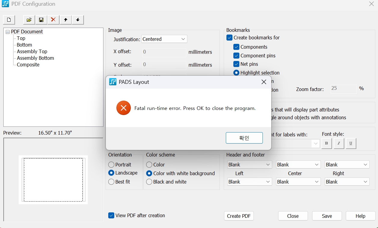Image resolution: width=378 pixels, height=228 pixels.
Task: Select Assembly Top in the document tree
Action: coord(32,51)
